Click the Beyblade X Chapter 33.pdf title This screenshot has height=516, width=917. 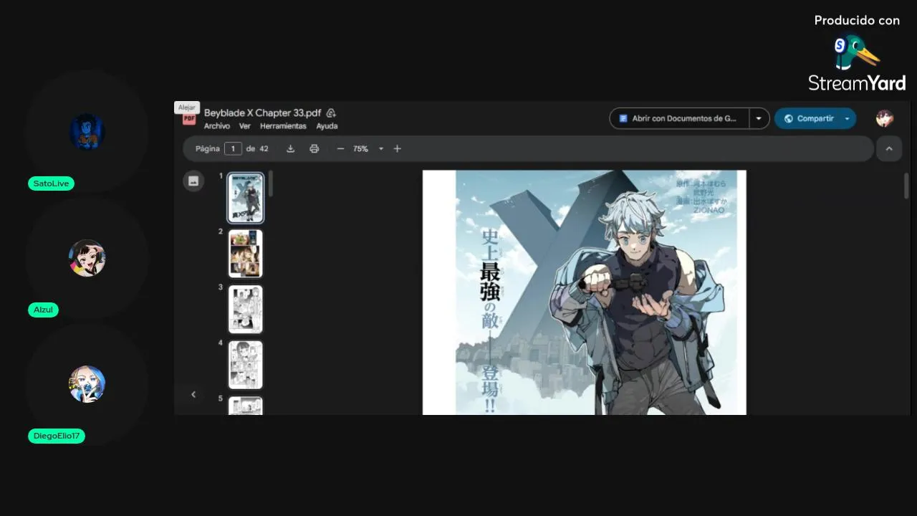[x=262, y=113]
